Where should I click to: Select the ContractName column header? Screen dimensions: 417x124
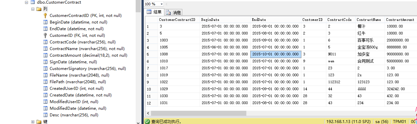[x=370, y=20]
